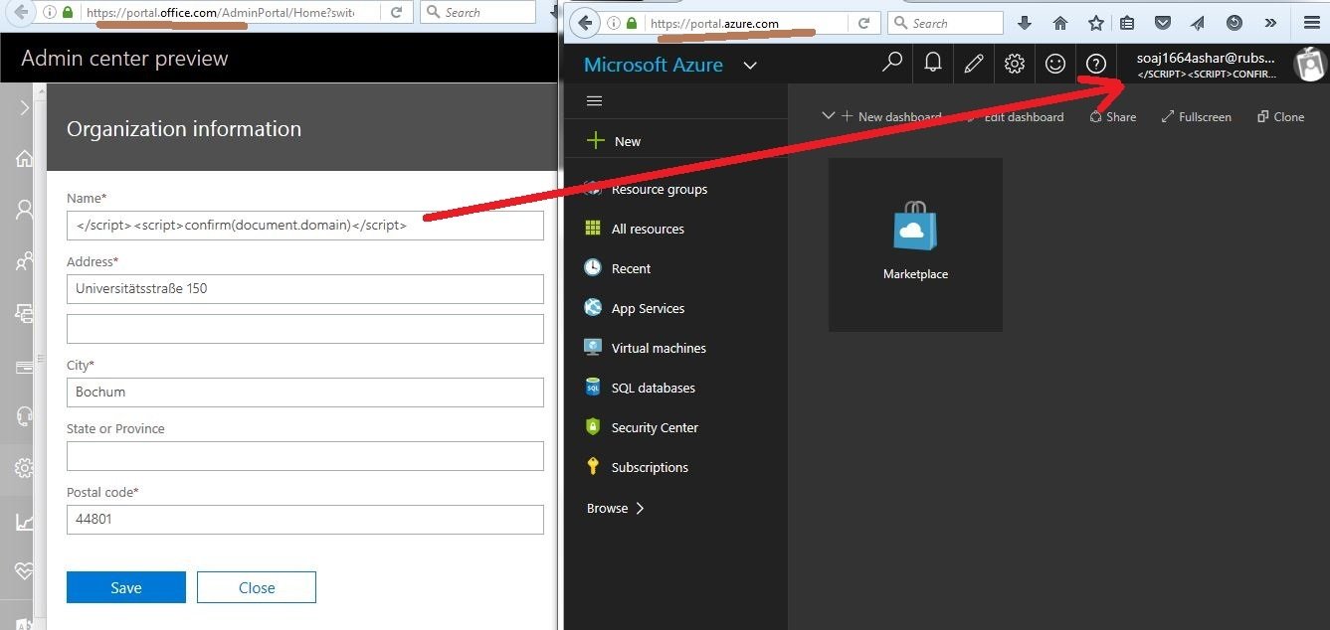Save organization information
This screenshot has width=1330, height=630.
tap(126, 587)
